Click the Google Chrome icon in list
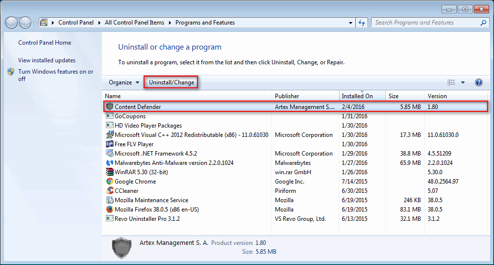This screenshot has height=265, width=494. tap(110, 182)
